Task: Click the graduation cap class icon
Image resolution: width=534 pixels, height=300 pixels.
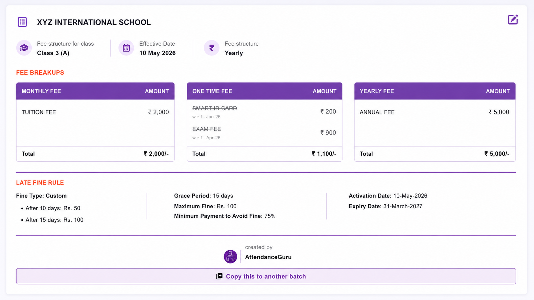Action: tap(24, 48)
